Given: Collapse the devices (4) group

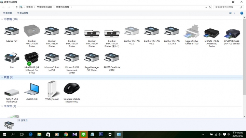Looking at the screenshot, I should 2,77.
